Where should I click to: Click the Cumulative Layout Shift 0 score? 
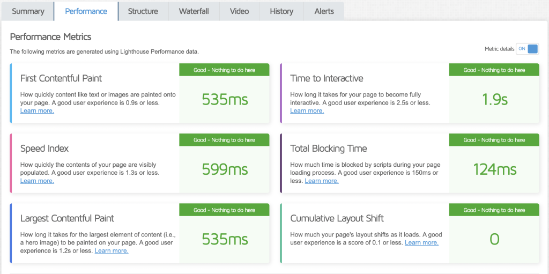point(494,240)
